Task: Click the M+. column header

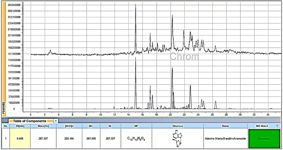Action: (91, 126)
